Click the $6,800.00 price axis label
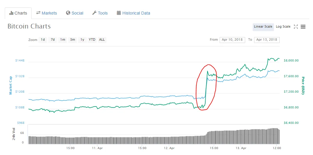313x155 pixels. [291, 107]
